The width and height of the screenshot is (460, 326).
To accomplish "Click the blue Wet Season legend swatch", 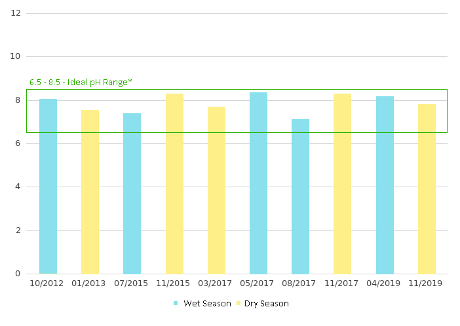I will tap(176, 304).
